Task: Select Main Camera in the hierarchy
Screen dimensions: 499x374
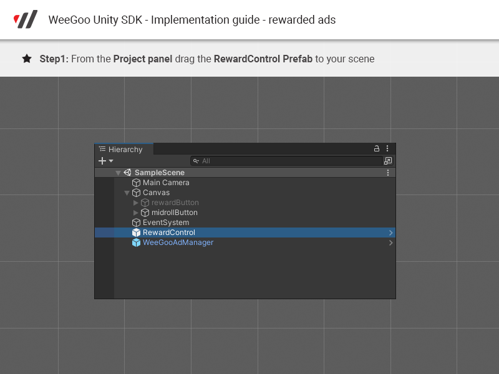Action: (x=166, y=183)
